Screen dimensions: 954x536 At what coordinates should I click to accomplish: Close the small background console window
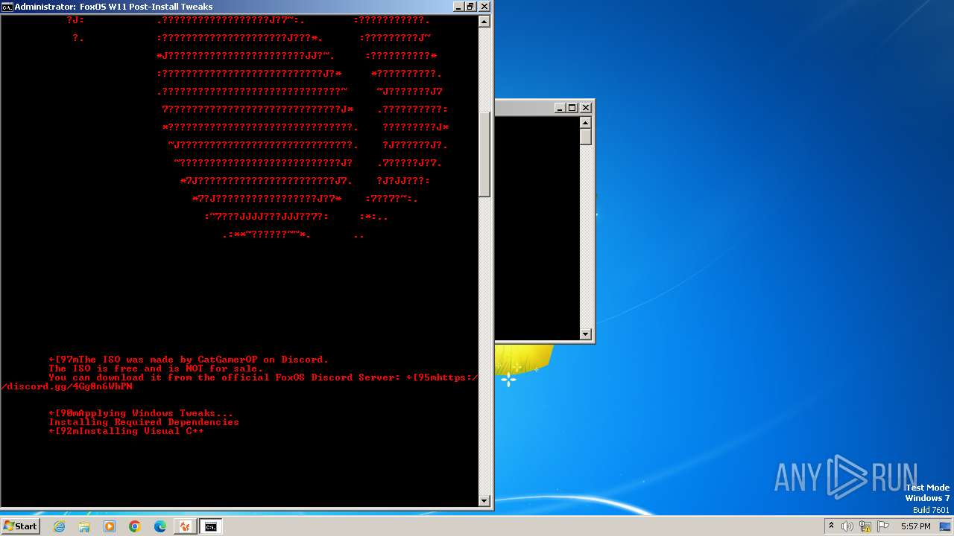(x=585, y=108)
